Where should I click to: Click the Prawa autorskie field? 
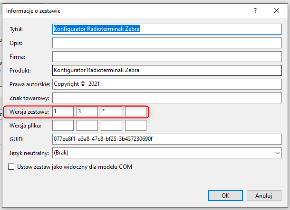click(x=166, y=84)
